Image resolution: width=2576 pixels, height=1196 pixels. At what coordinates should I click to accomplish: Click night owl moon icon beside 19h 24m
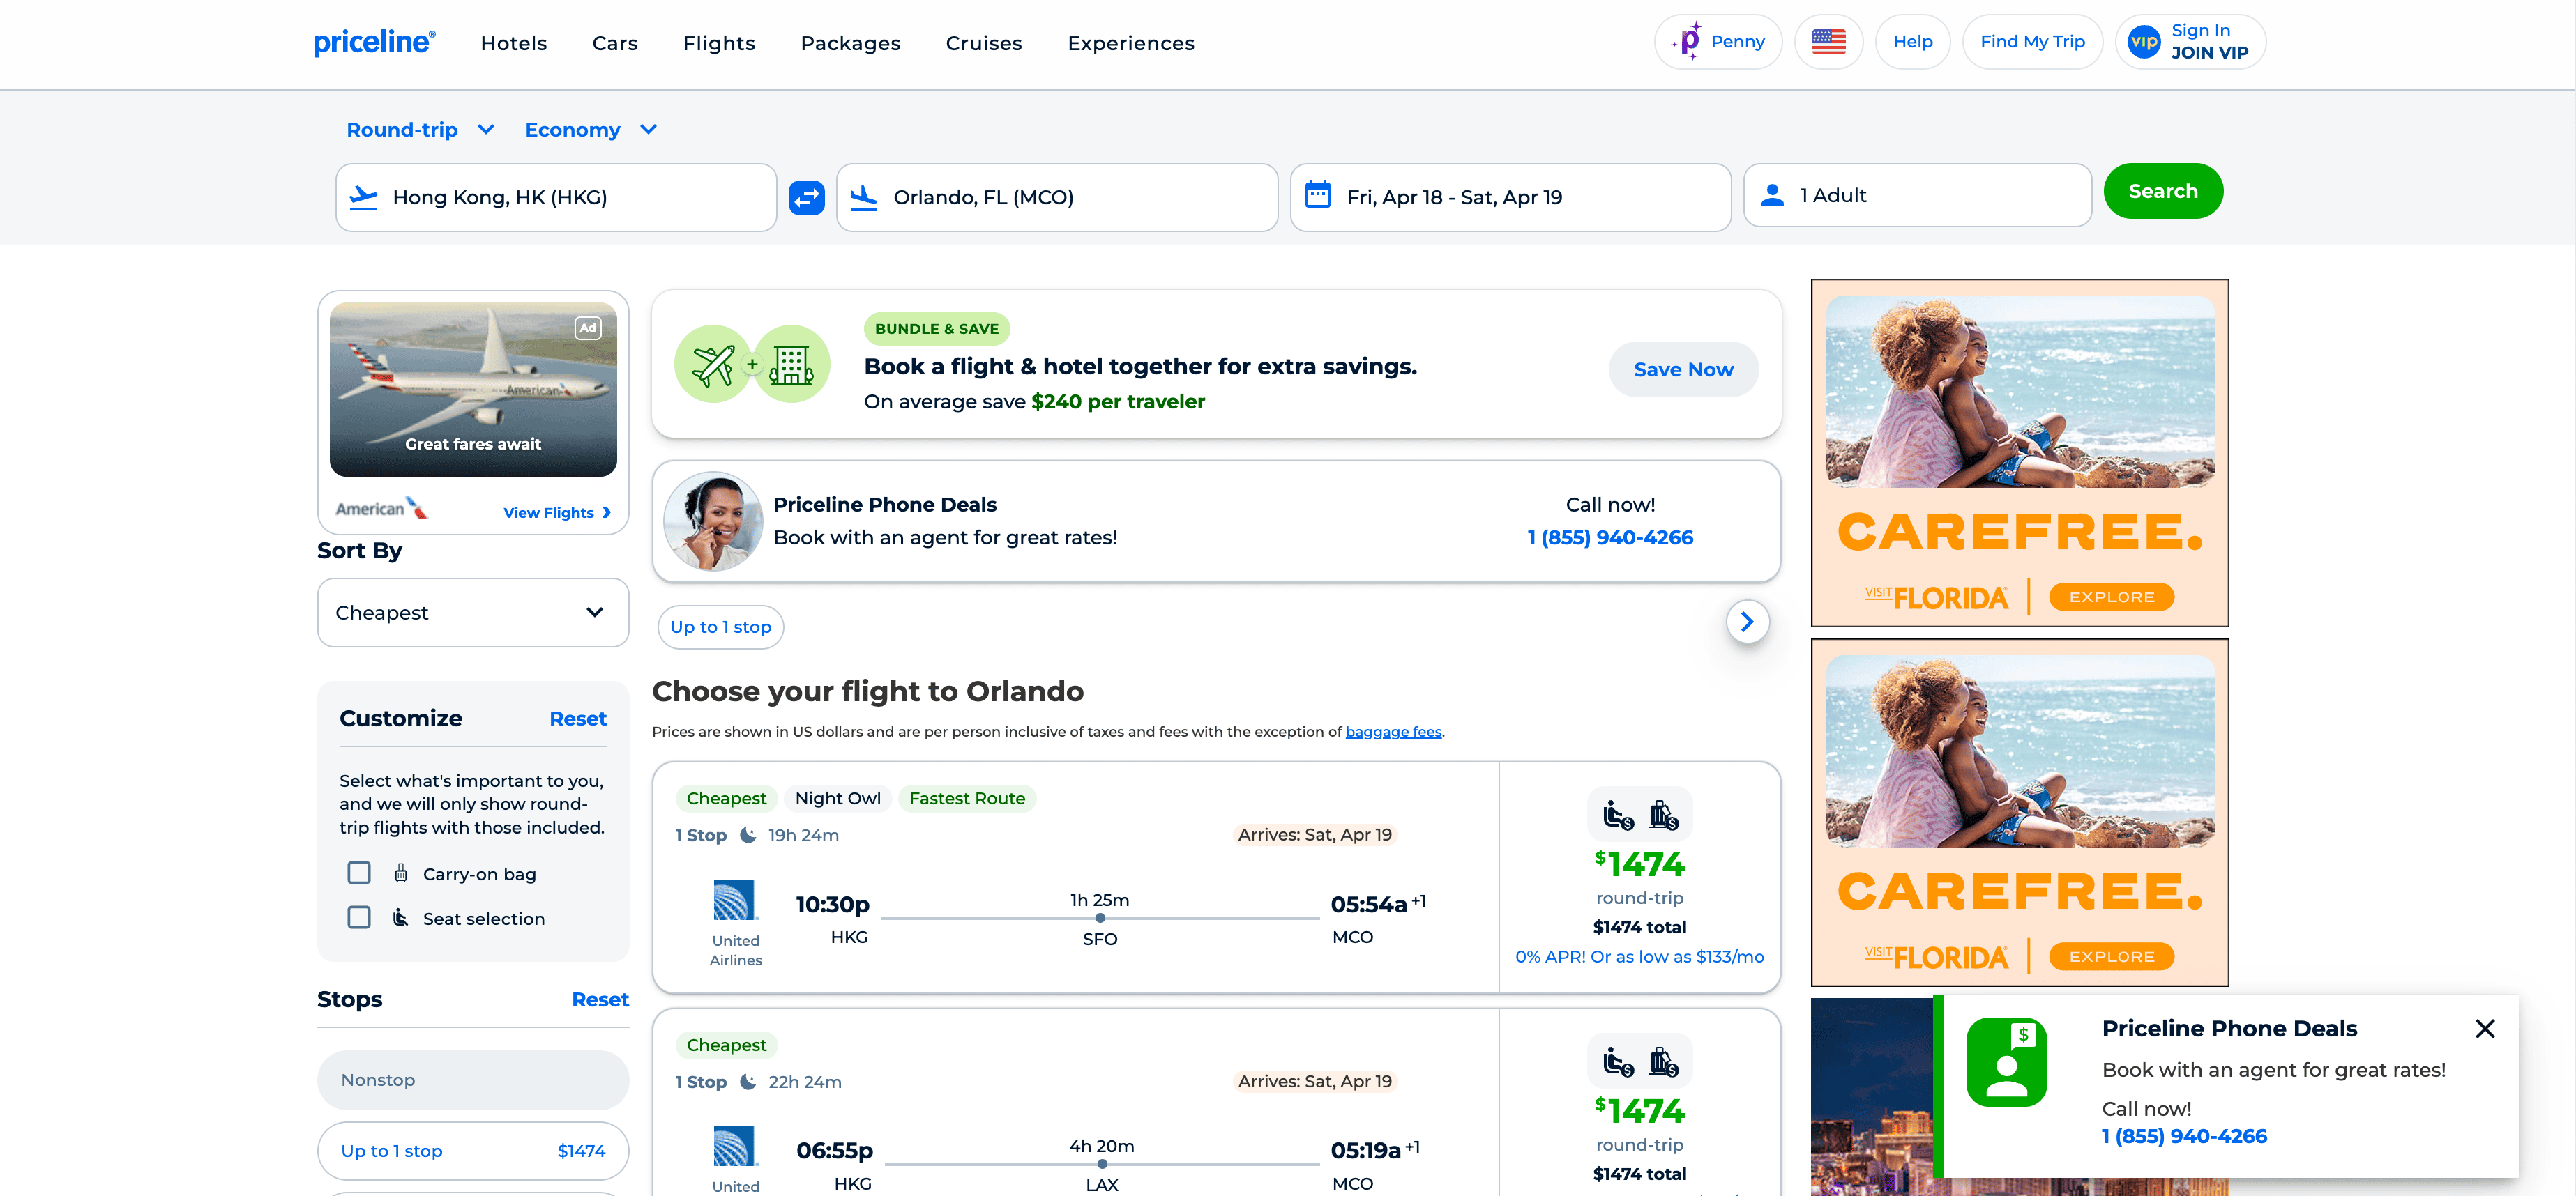pos(747,835)
